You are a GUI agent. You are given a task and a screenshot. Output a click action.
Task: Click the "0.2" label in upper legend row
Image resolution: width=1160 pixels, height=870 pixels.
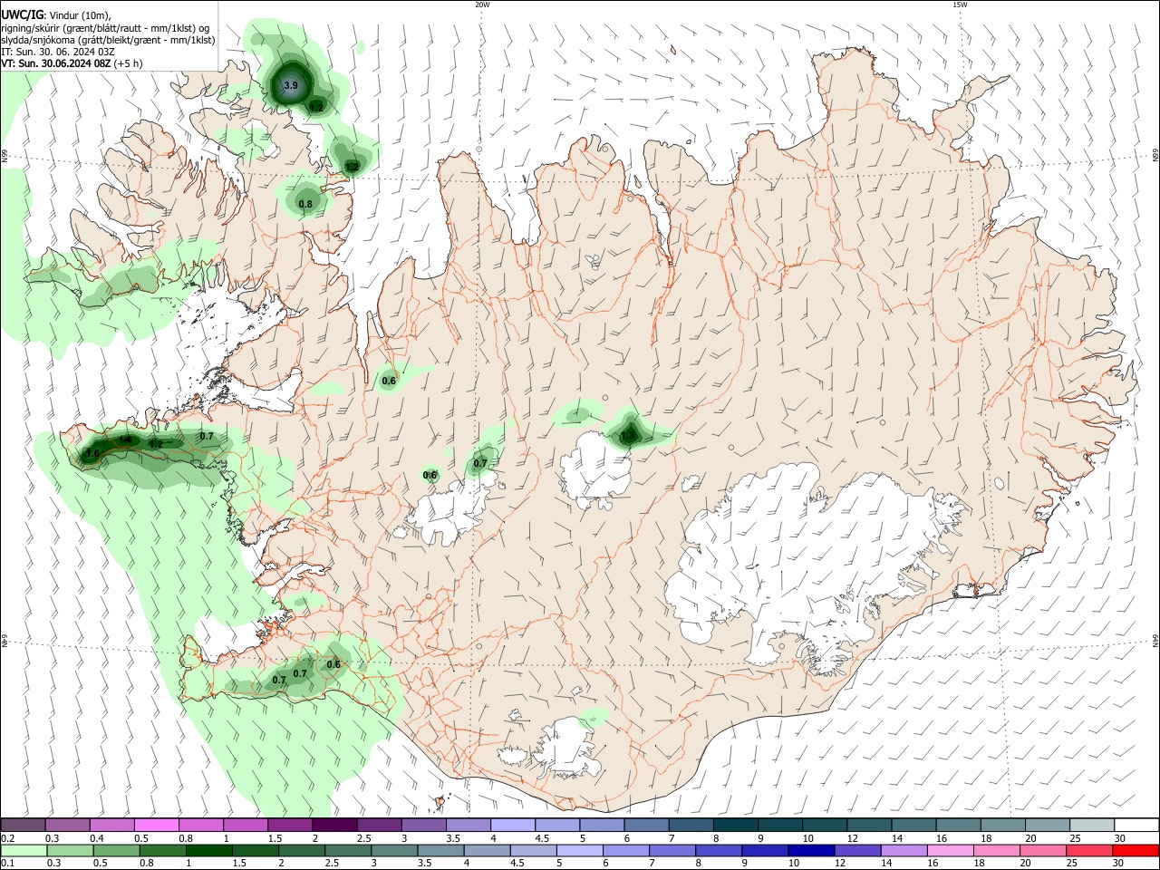click(x=8, y=838)
